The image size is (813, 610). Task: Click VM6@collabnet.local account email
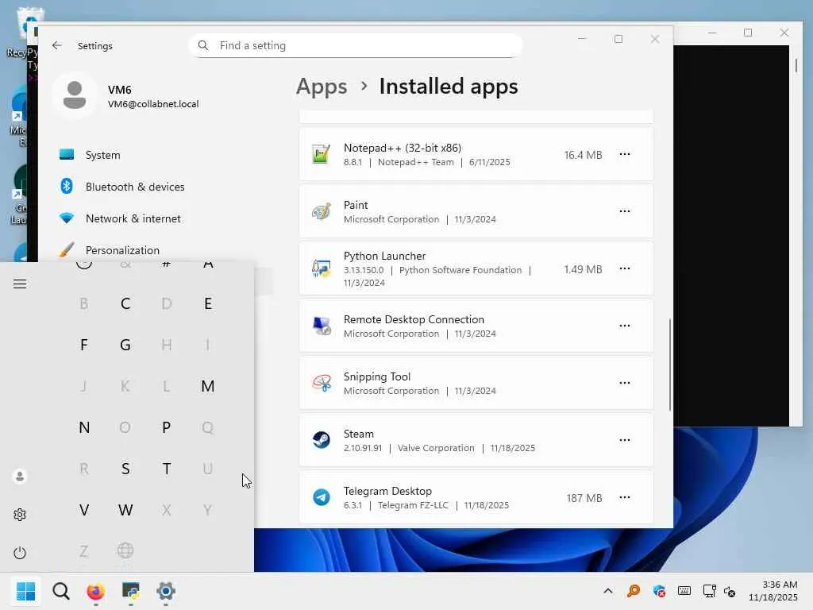(153, 104)
